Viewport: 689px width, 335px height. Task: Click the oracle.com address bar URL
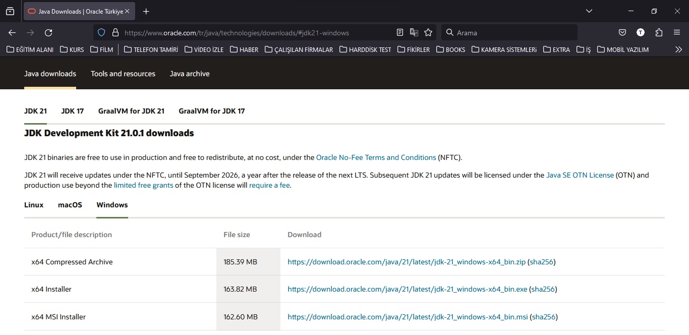[x=237, y=33]
